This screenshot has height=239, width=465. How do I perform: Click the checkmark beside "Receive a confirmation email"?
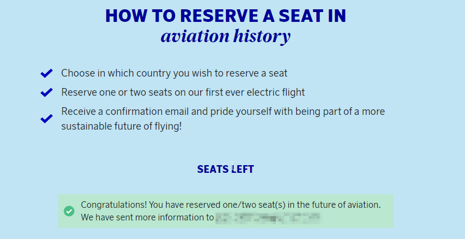(46, 118)
